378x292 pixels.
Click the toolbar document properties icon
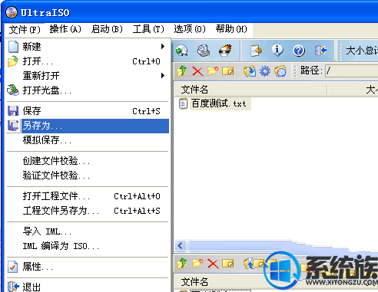(256, 51)
